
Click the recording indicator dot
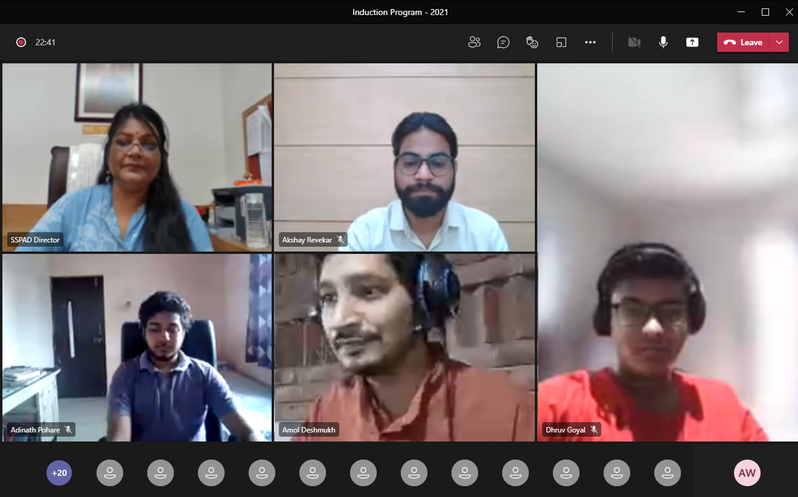(21, 42)
